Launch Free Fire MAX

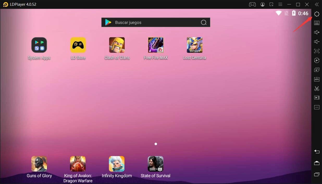[156, 49]
